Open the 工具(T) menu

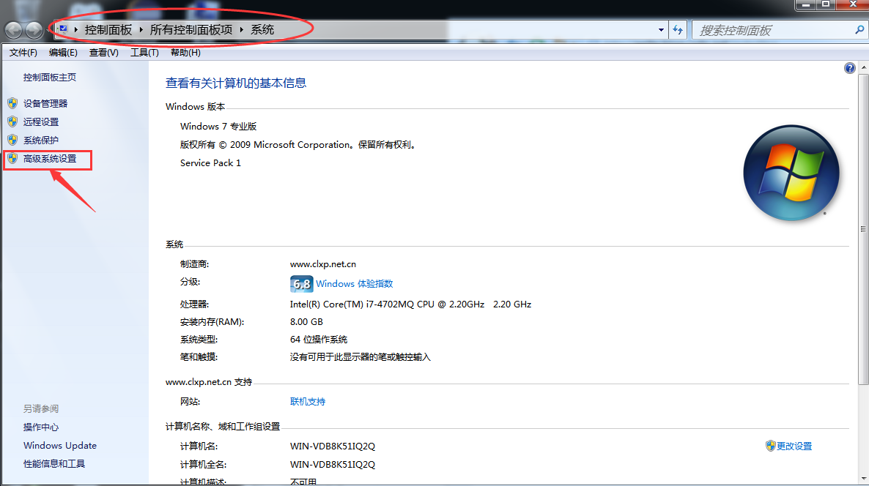(144, 53)
